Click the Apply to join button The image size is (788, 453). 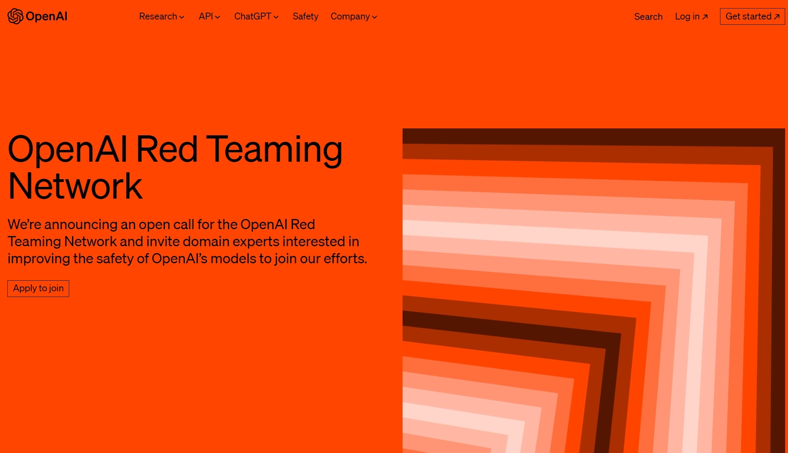(x=38, y=288)
